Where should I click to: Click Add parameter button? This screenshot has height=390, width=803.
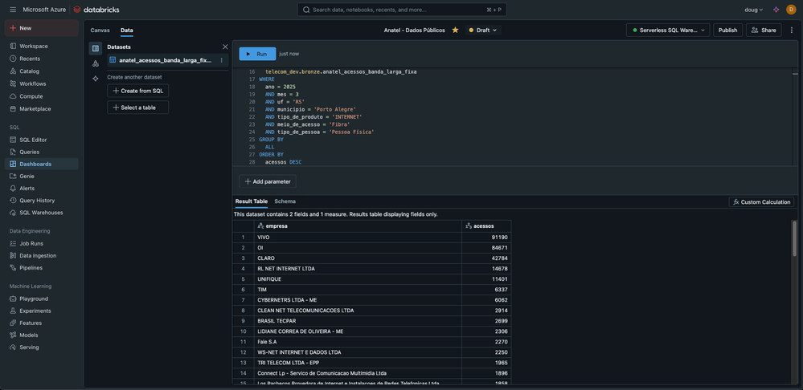(x=268, y=181)
